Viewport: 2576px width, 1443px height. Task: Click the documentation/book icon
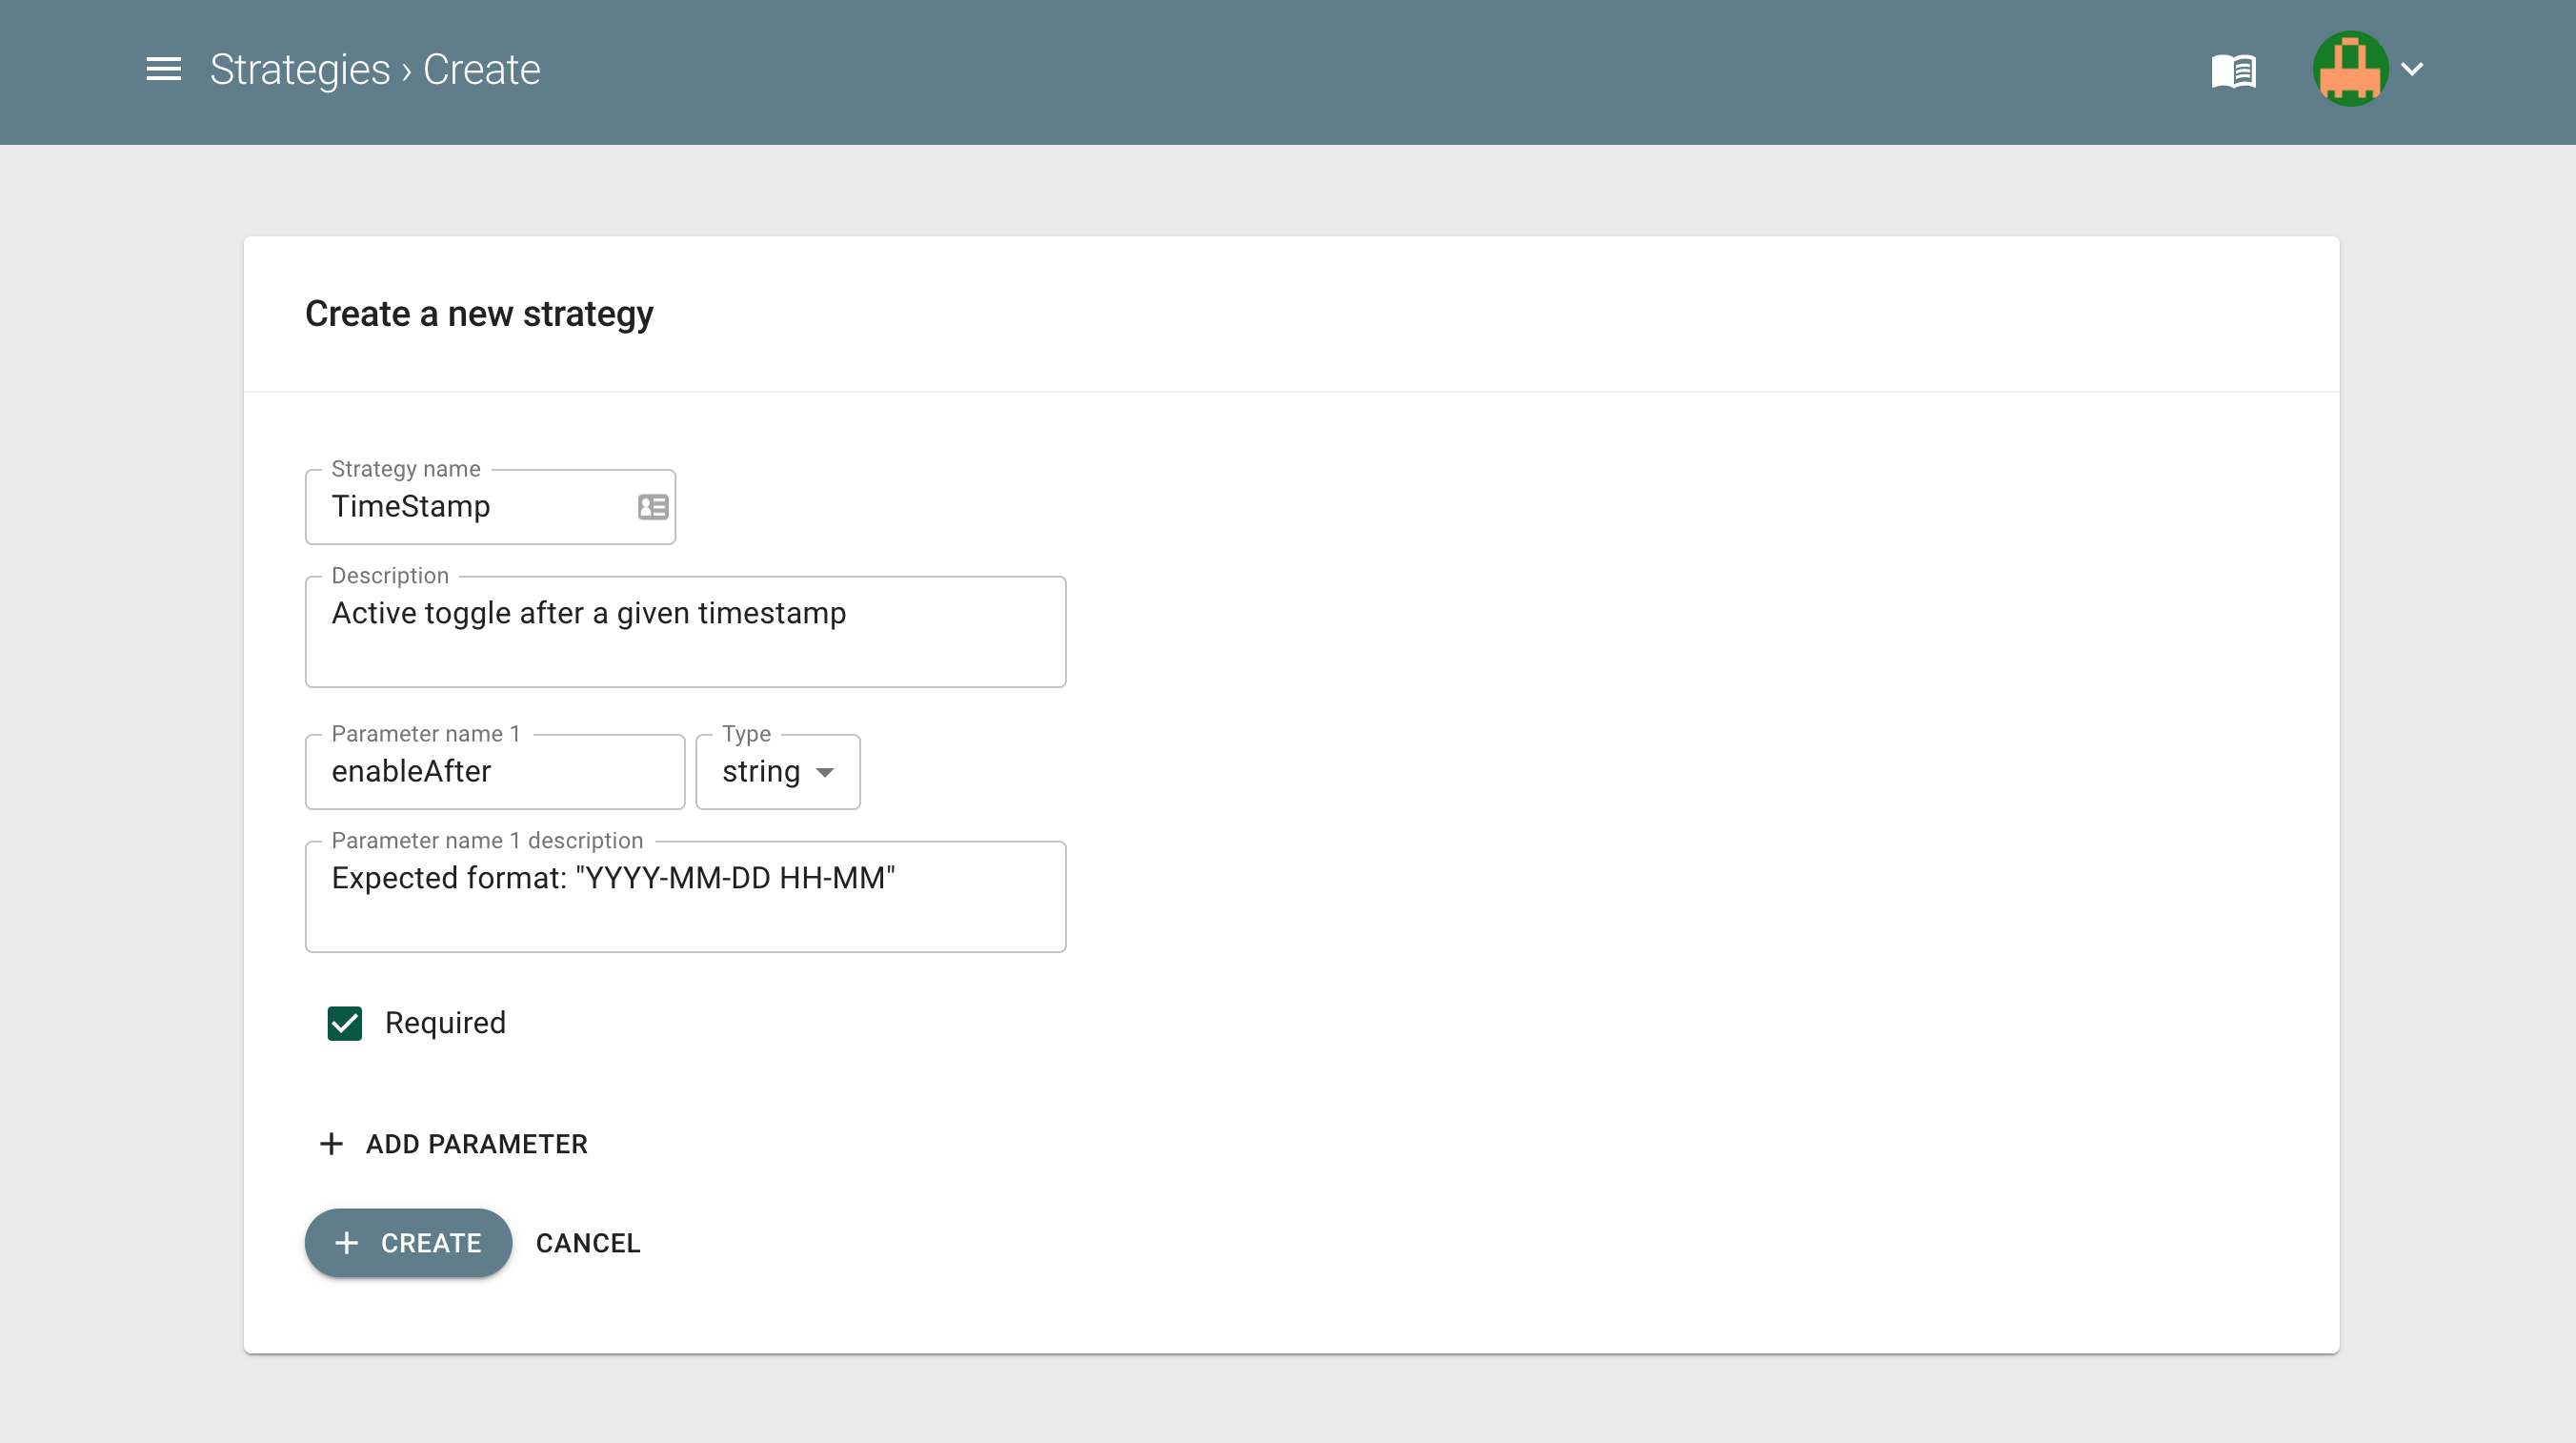(x=2233, y=71)
